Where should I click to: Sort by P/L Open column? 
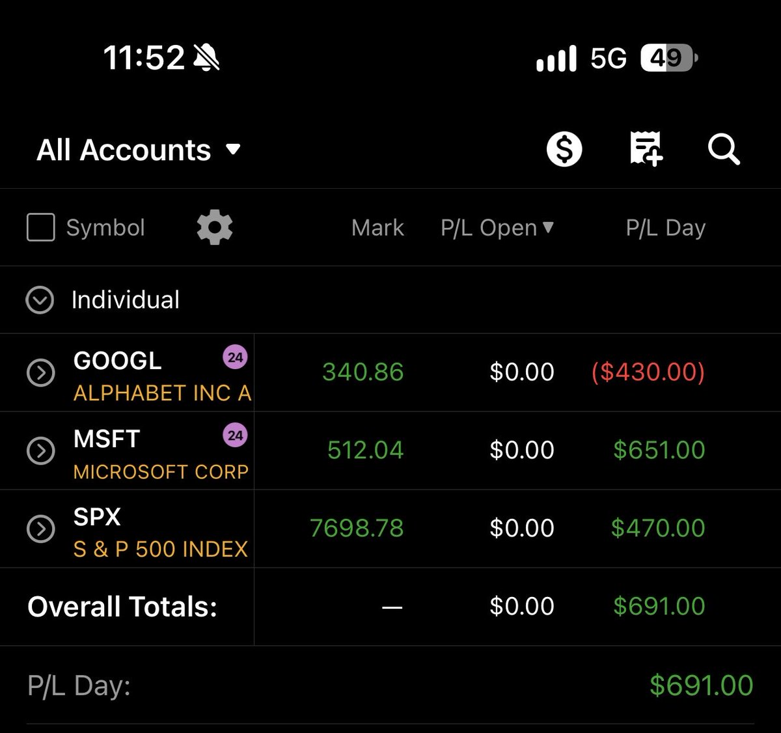497,228
